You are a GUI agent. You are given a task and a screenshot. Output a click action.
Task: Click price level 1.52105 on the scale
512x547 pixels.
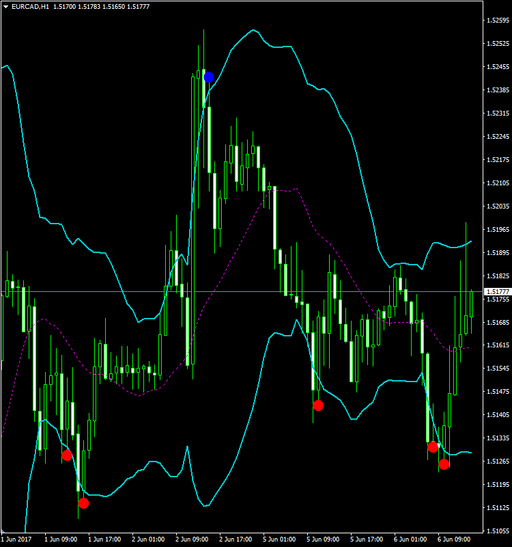[x=498, y=183]
